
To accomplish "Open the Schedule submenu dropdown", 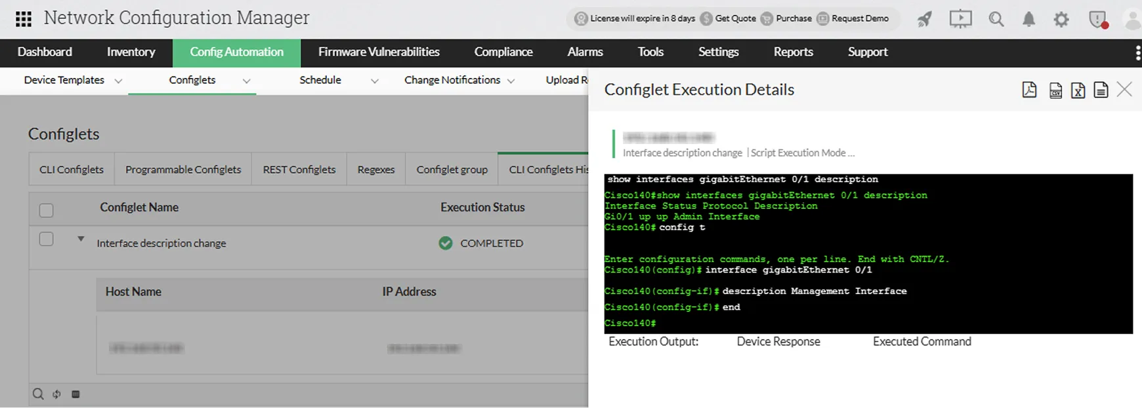I will tap(374, 81).
